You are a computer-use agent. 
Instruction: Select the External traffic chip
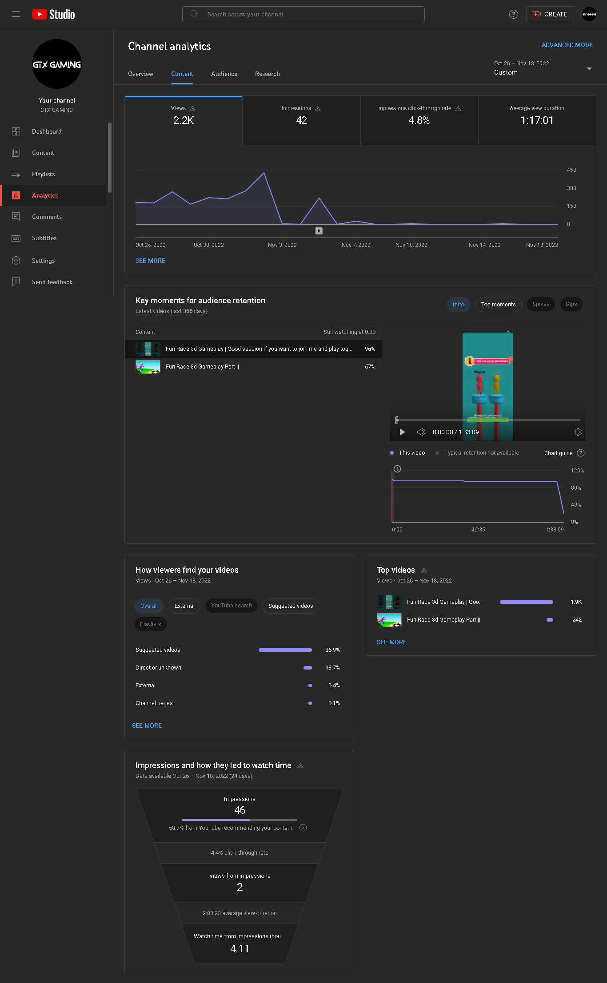[184, 606]
